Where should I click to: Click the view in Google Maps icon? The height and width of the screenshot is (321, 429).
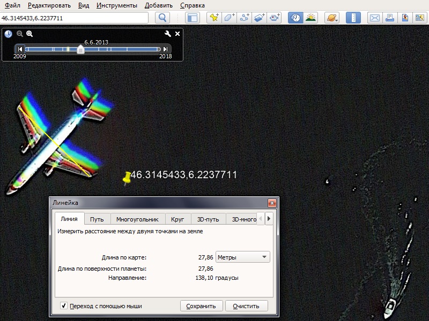[x=405, y=18]
